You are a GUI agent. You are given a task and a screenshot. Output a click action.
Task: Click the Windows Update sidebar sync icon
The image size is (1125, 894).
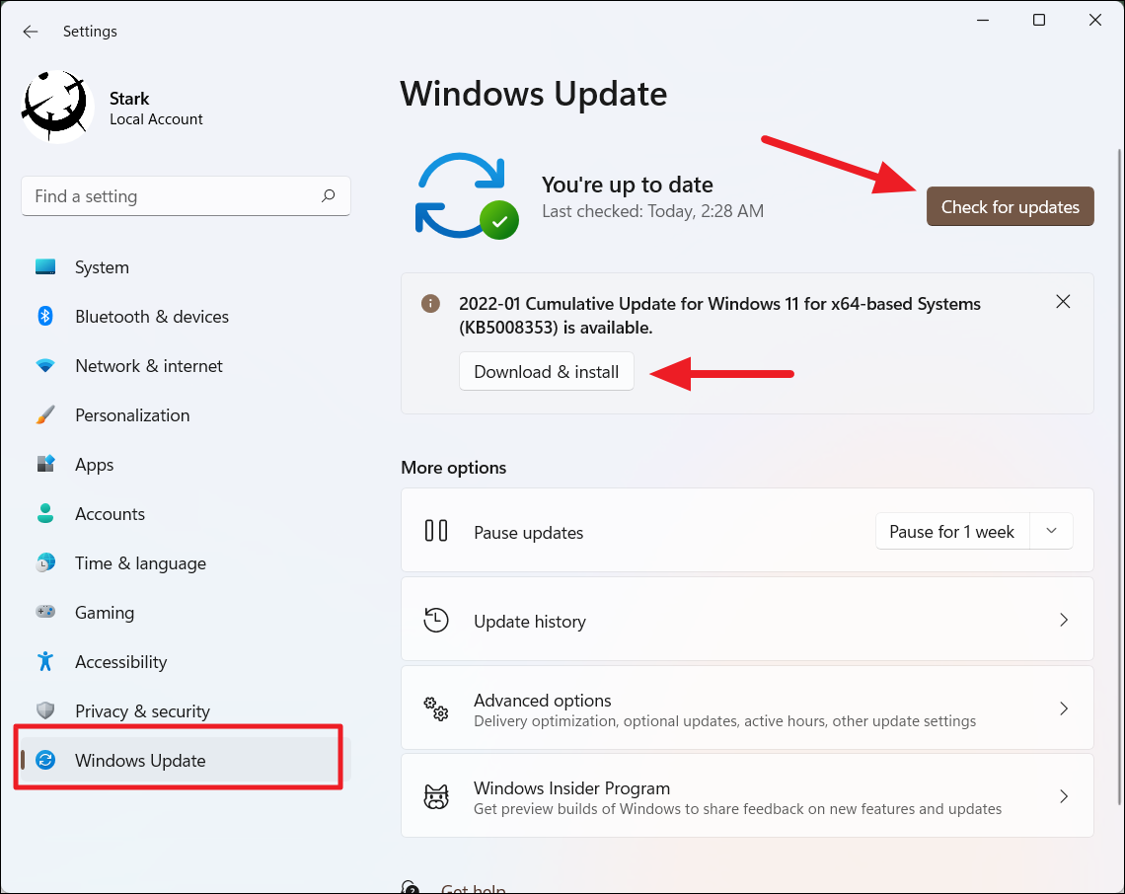coord(45,760)
